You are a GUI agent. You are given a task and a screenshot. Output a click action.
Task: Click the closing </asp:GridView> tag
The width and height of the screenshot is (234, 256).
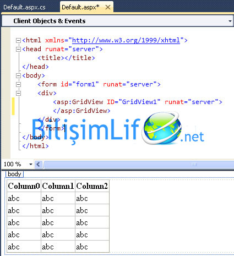click(x=81, y=111)
